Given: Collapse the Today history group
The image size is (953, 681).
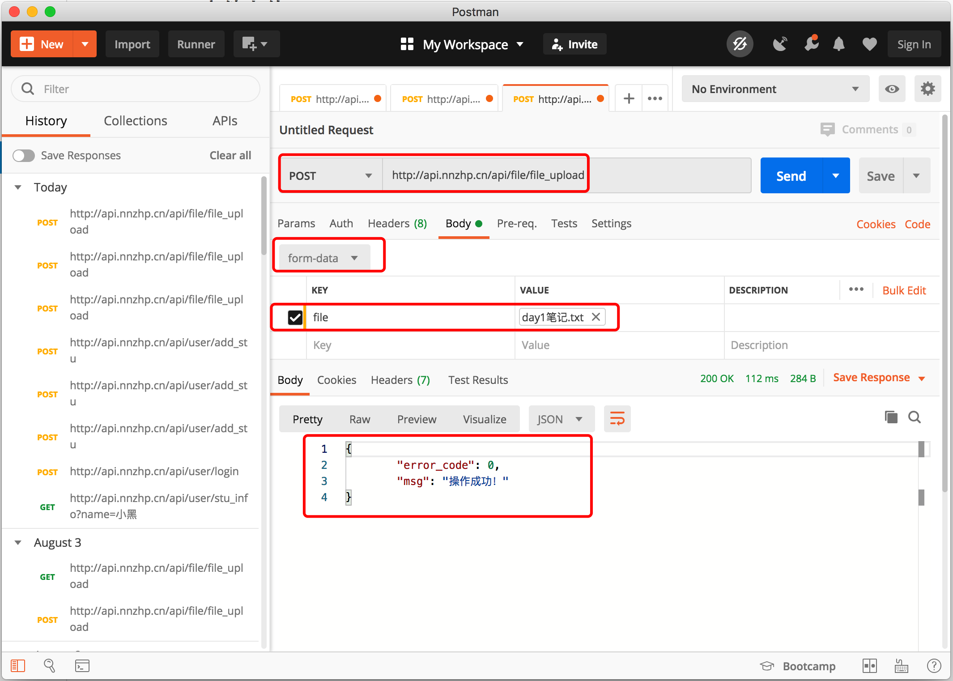Looking at the screenshot, I should [x=18, y=187].
